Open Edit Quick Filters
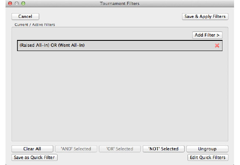 click(x=208, y=157)
